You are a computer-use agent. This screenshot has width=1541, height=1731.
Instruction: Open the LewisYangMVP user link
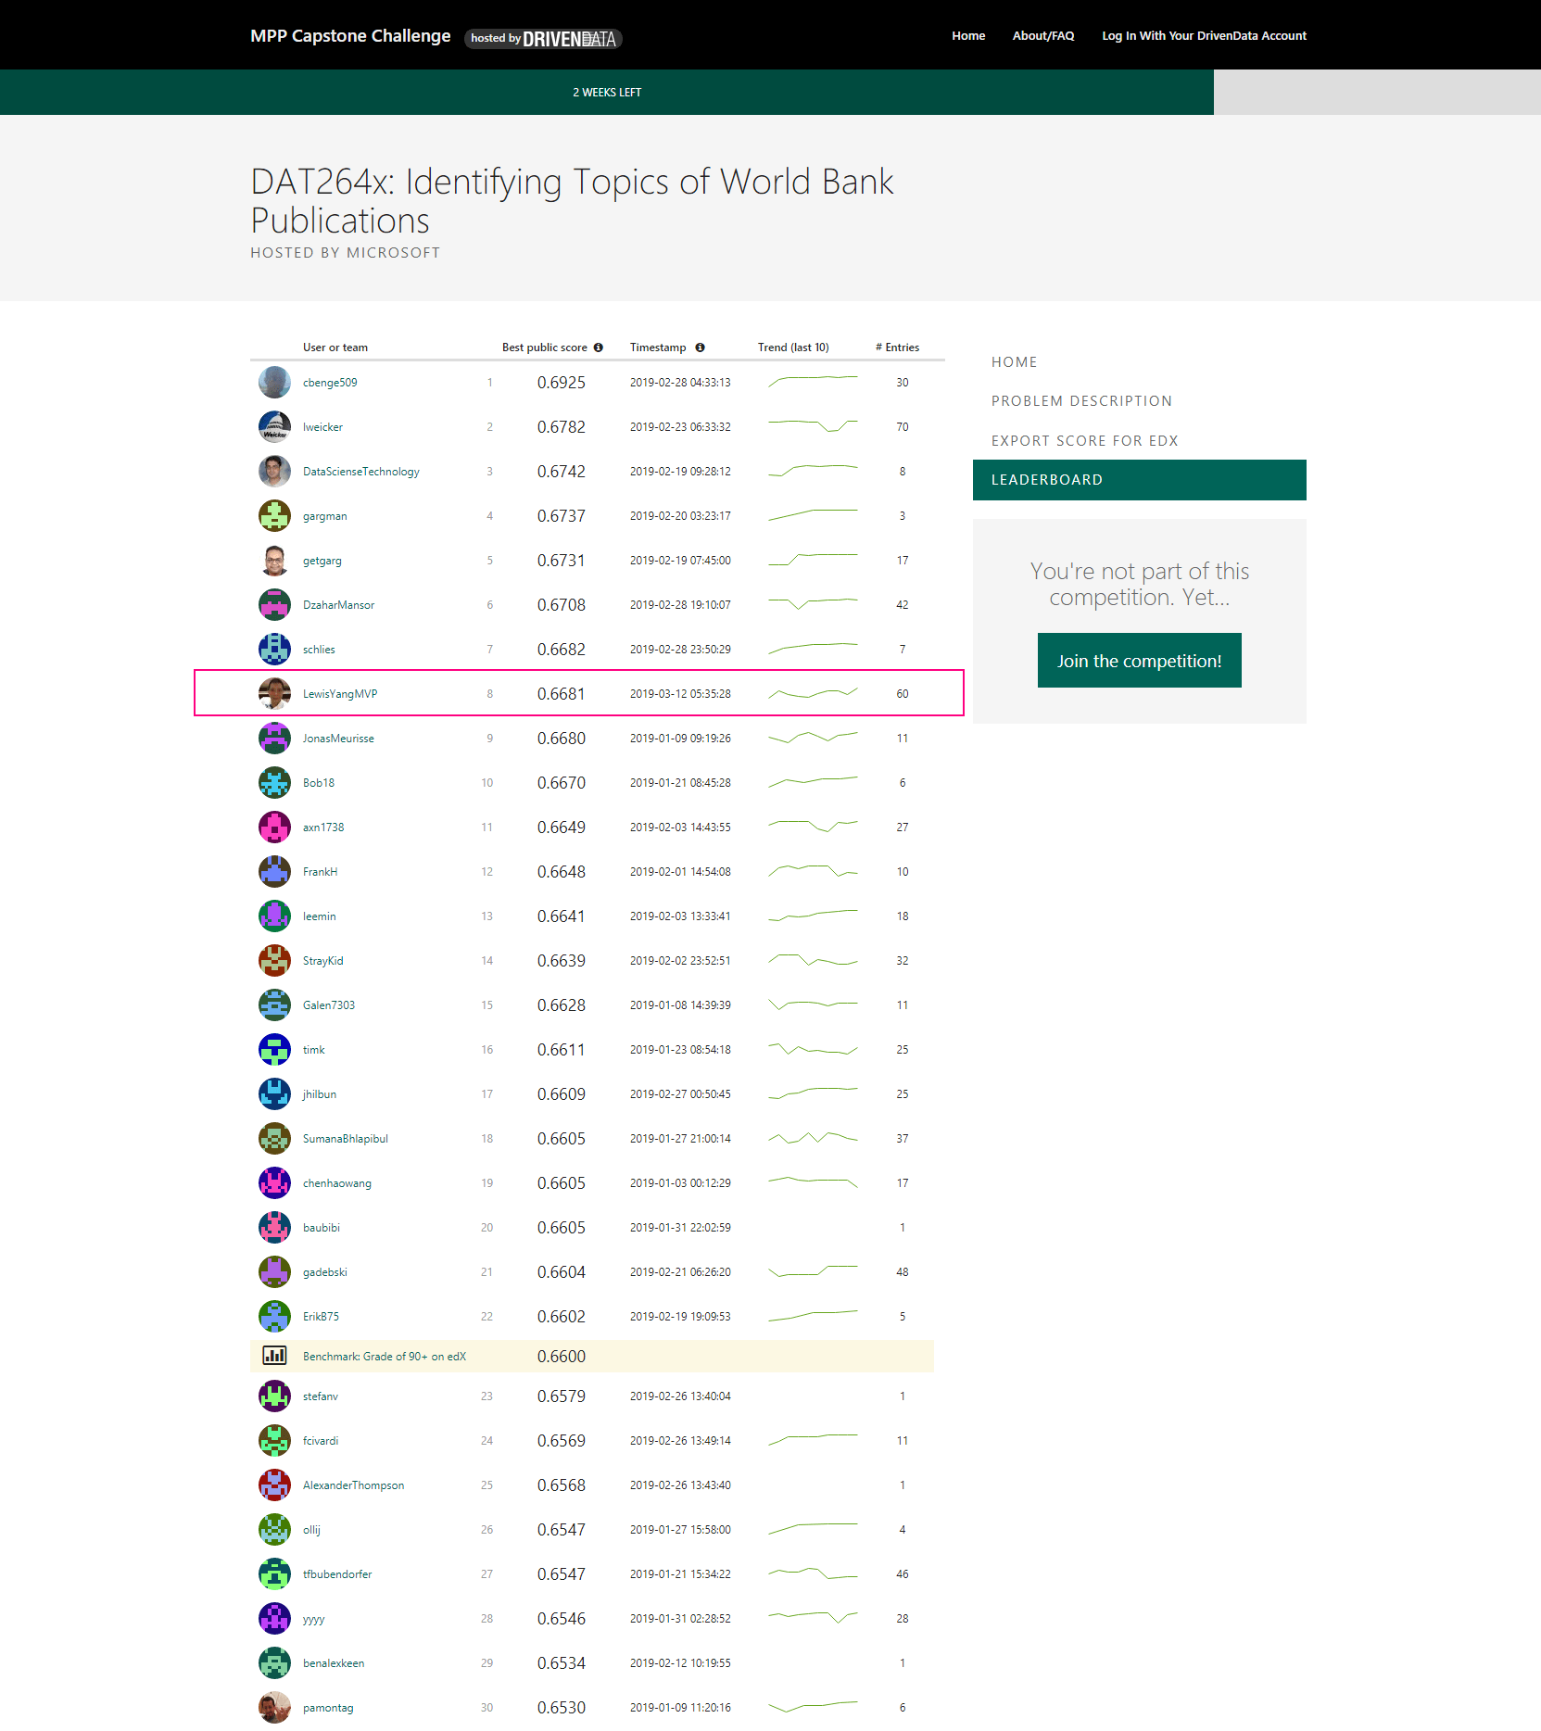click(x=340, y=694)
